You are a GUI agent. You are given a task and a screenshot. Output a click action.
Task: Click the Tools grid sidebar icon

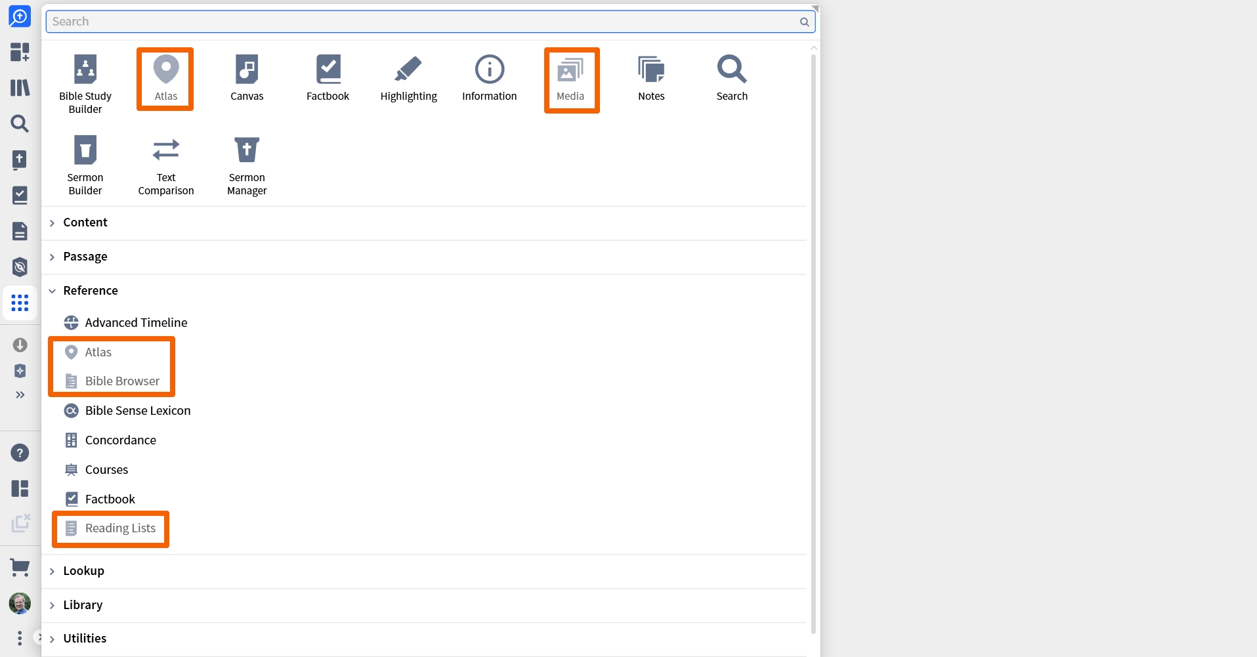[x=20, y=303]
